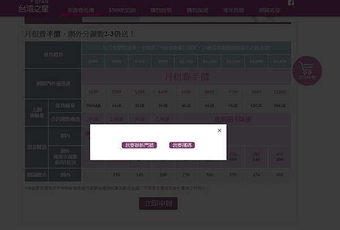Click the original fee cell $1,599
The image size is (340, 230).
233,62
